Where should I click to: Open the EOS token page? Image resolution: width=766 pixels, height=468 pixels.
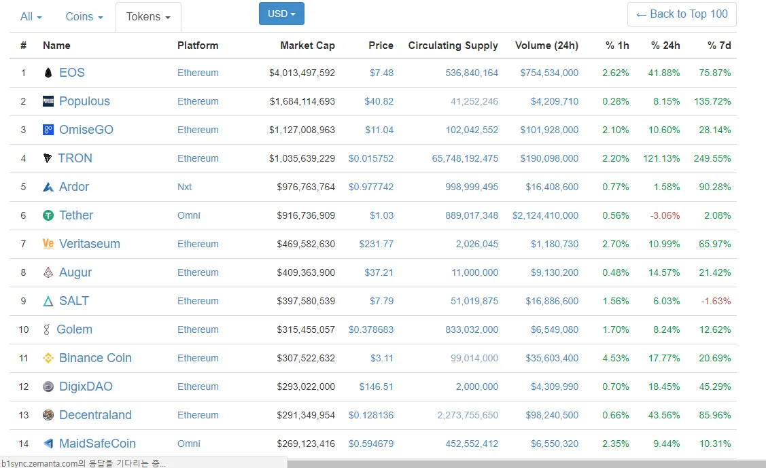click(x=72, y=73)
